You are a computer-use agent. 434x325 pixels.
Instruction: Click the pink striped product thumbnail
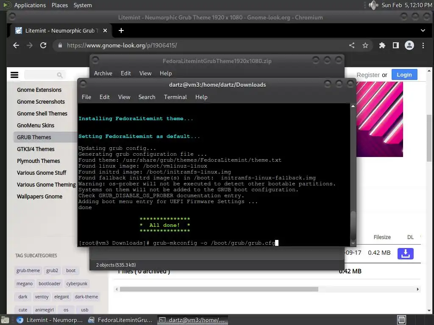point(379,119)
